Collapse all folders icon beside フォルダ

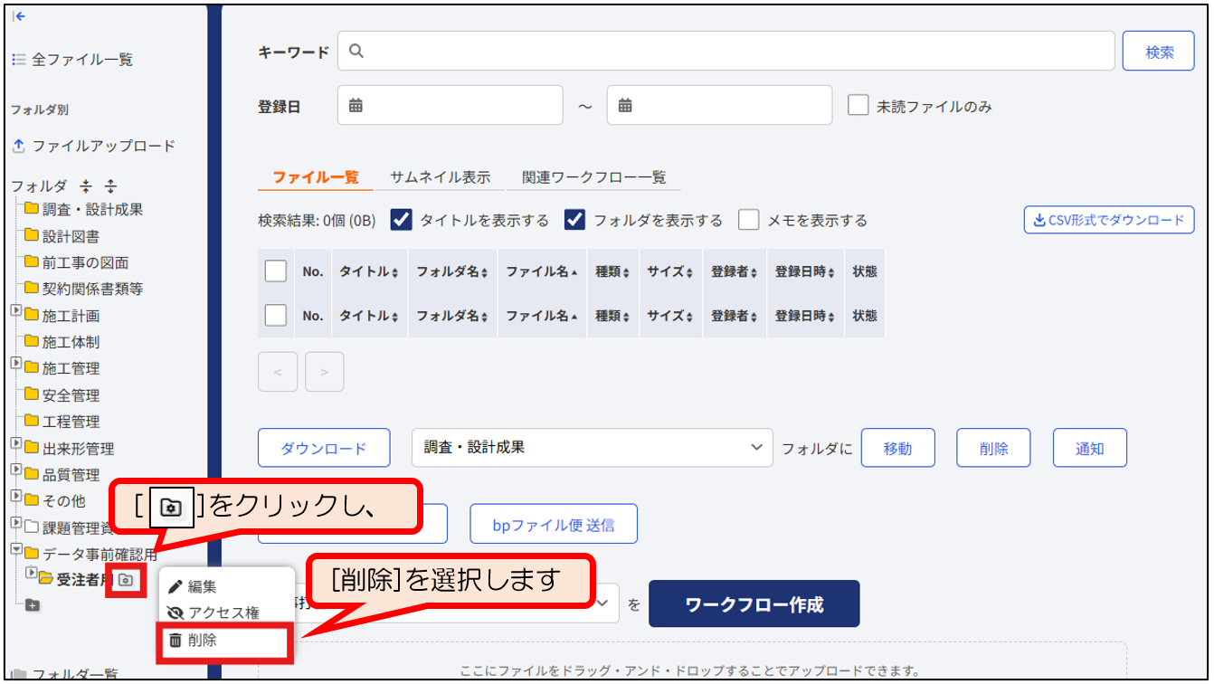pos(86,186)
